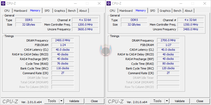Click the 3400.0 MHz Uncore Frequency value
Image resolution: width=211 pixels, height=105 pixels.
(x=191, y=29)
